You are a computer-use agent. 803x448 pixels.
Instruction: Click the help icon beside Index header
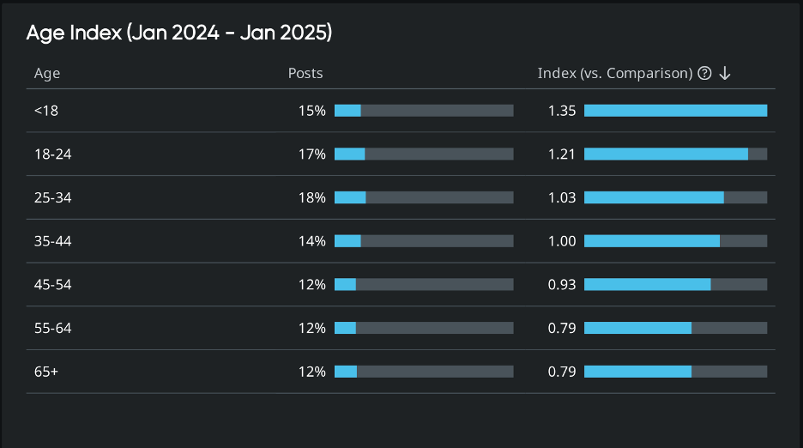coord(704,73)
